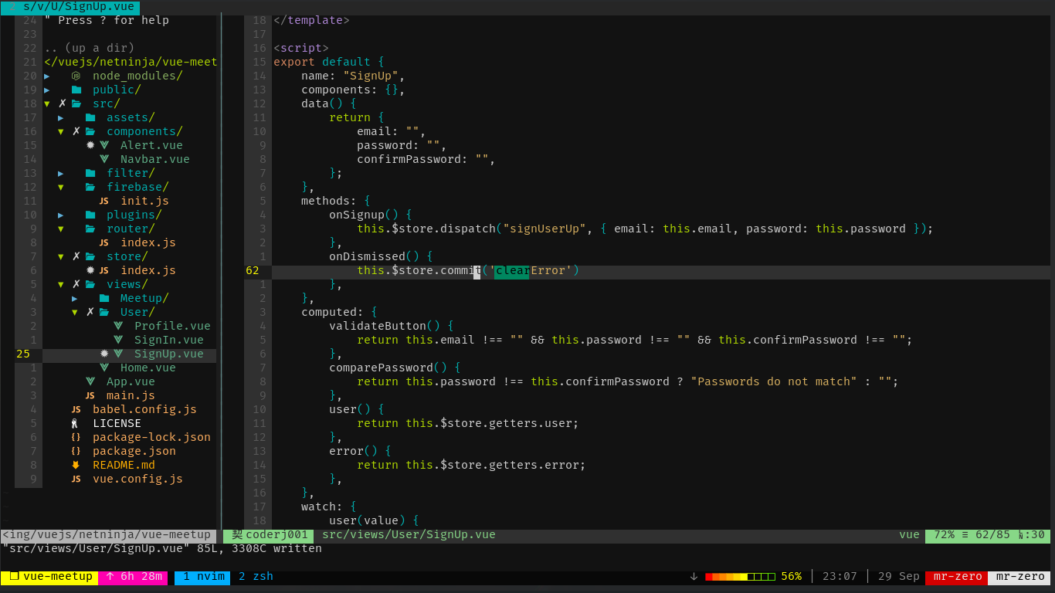Click the public folder icon
This screenshot has width=1055, height=593.
76,90
